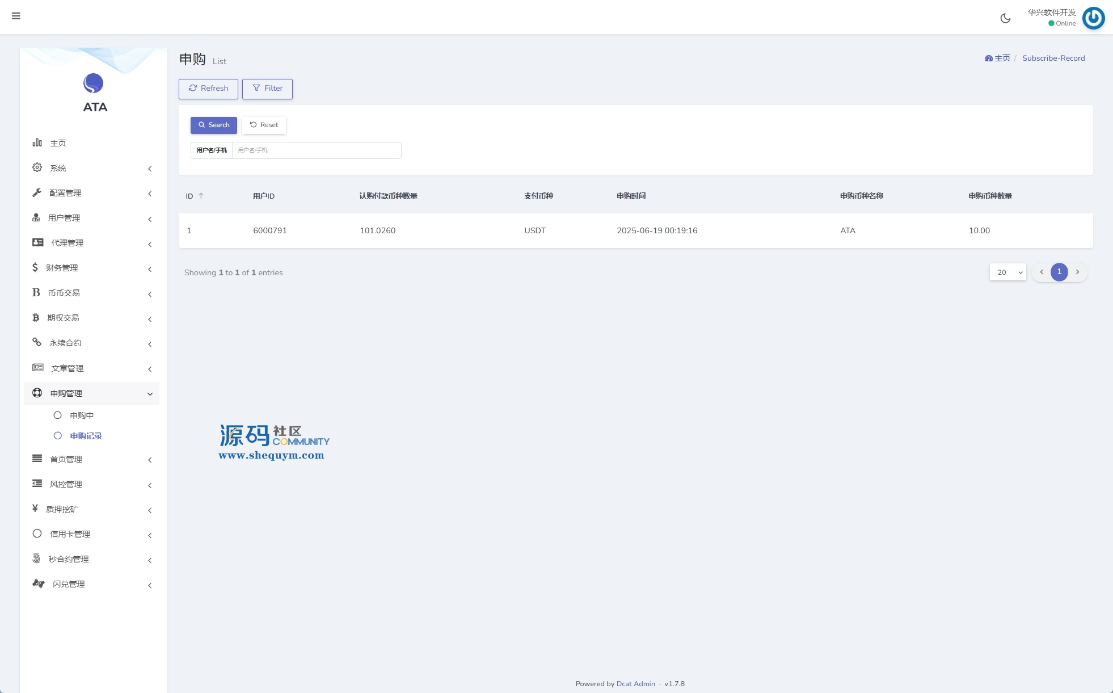The image size is (1113, 693).
Task: Click the 永续合约 link icon
Action: coord(37,342)
